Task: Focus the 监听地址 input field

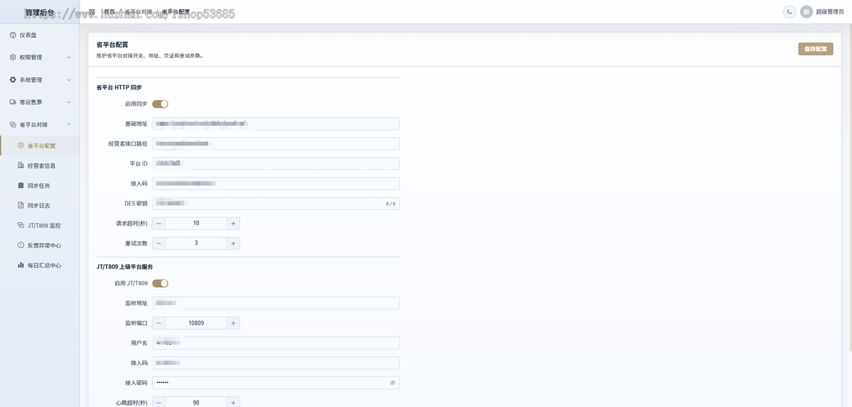Action: pyautogui.click(x=276, y=303)
